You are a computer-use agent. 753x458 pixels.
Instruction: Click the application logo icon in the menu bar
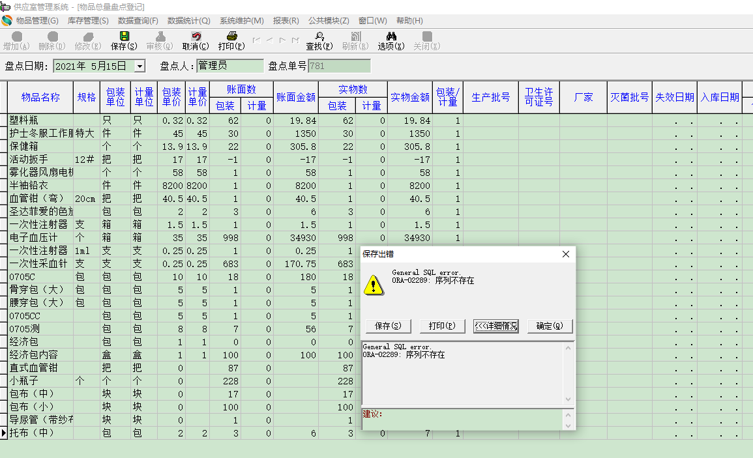[x=7, y=21]
